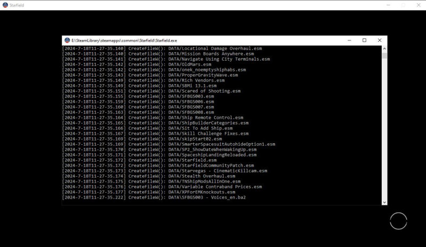
Task: Click the 'ProperGravityWave.esm' line
Action: coord(150,75)
